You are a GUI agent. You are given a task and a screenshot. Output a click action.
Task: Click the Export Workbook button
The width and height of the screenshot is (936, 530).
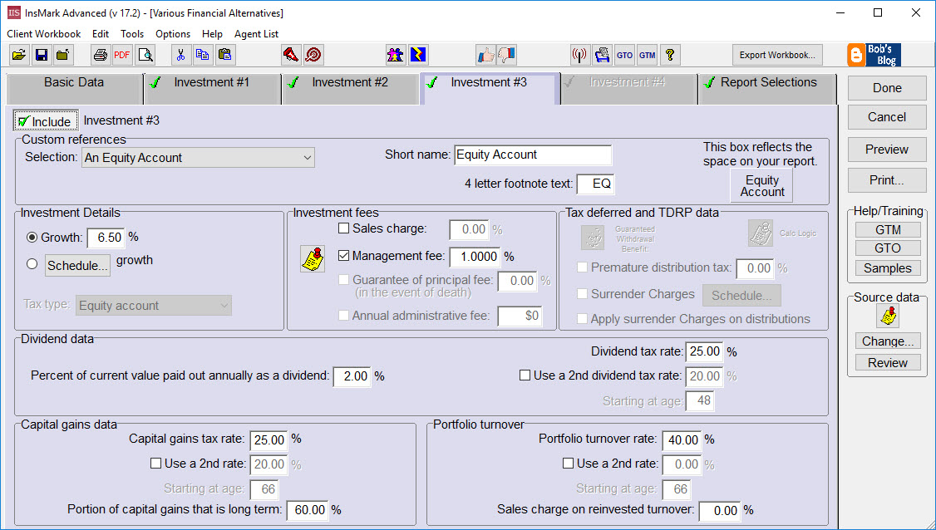776,54
